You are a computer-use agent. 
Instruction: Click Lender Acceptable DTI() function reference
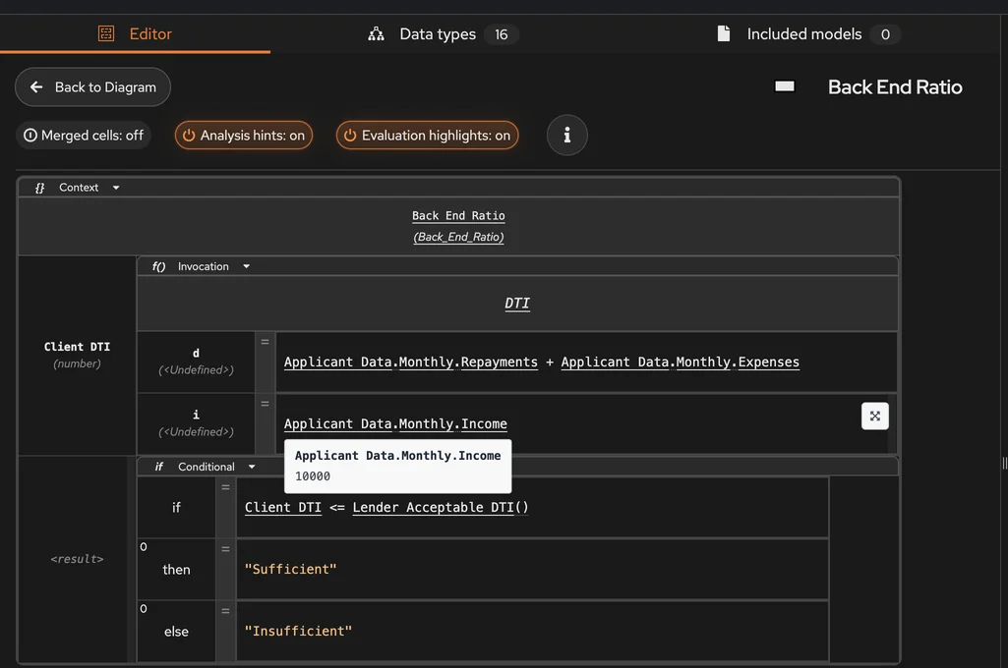(x=441, y=508)
